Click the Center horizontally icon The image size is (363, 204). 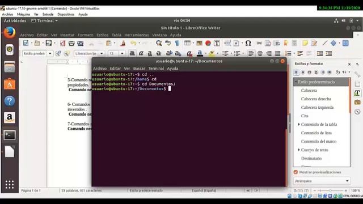pyautogui.click(x=260, y=53)
